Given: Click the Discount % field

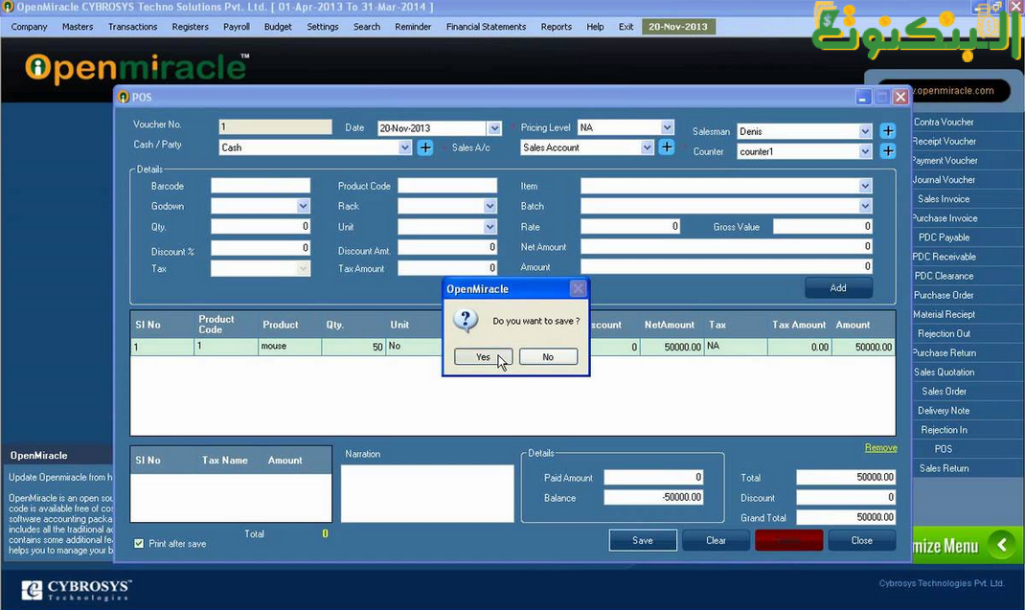Looking at the screenshot, I should point(261,248).
